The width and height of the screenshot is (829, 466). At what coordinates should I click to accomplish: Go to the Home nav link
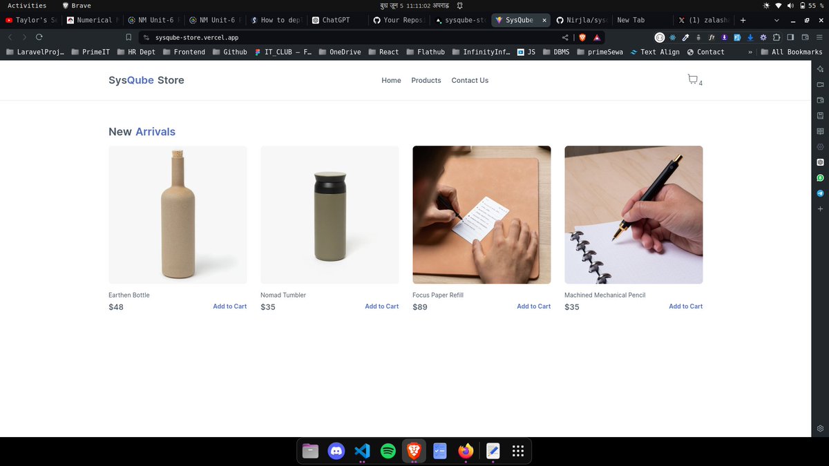point(391,81)
